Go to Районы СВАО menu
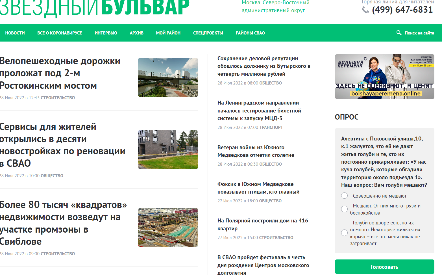Viewport: 442px width, 275px height. tap(250, 33)
